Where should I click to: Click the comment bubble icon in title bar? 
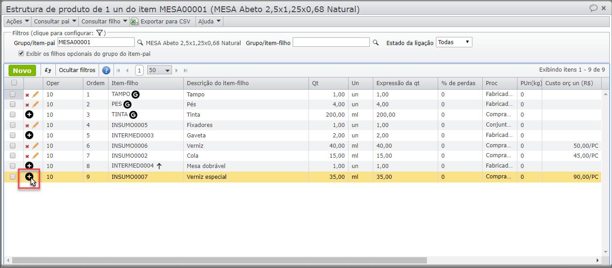[x=594, y=8]
